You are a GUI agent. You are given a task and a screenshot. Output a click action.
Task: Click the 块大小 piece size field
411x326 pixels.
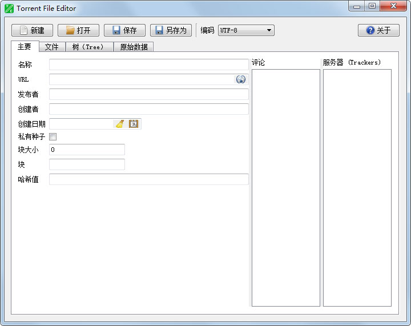click(x=87, y=150)
